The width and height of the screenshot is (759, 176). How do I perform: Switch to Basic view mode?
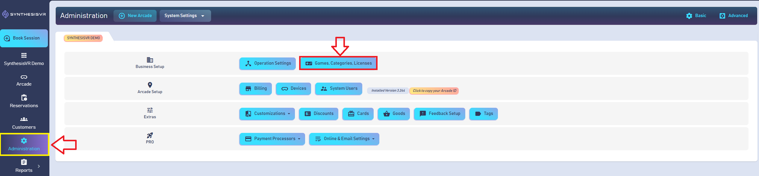(696, 16)
